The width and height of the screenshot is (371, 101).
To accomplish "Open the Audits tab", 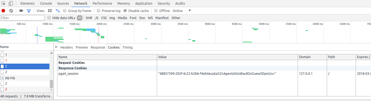I will click(180, 4).
